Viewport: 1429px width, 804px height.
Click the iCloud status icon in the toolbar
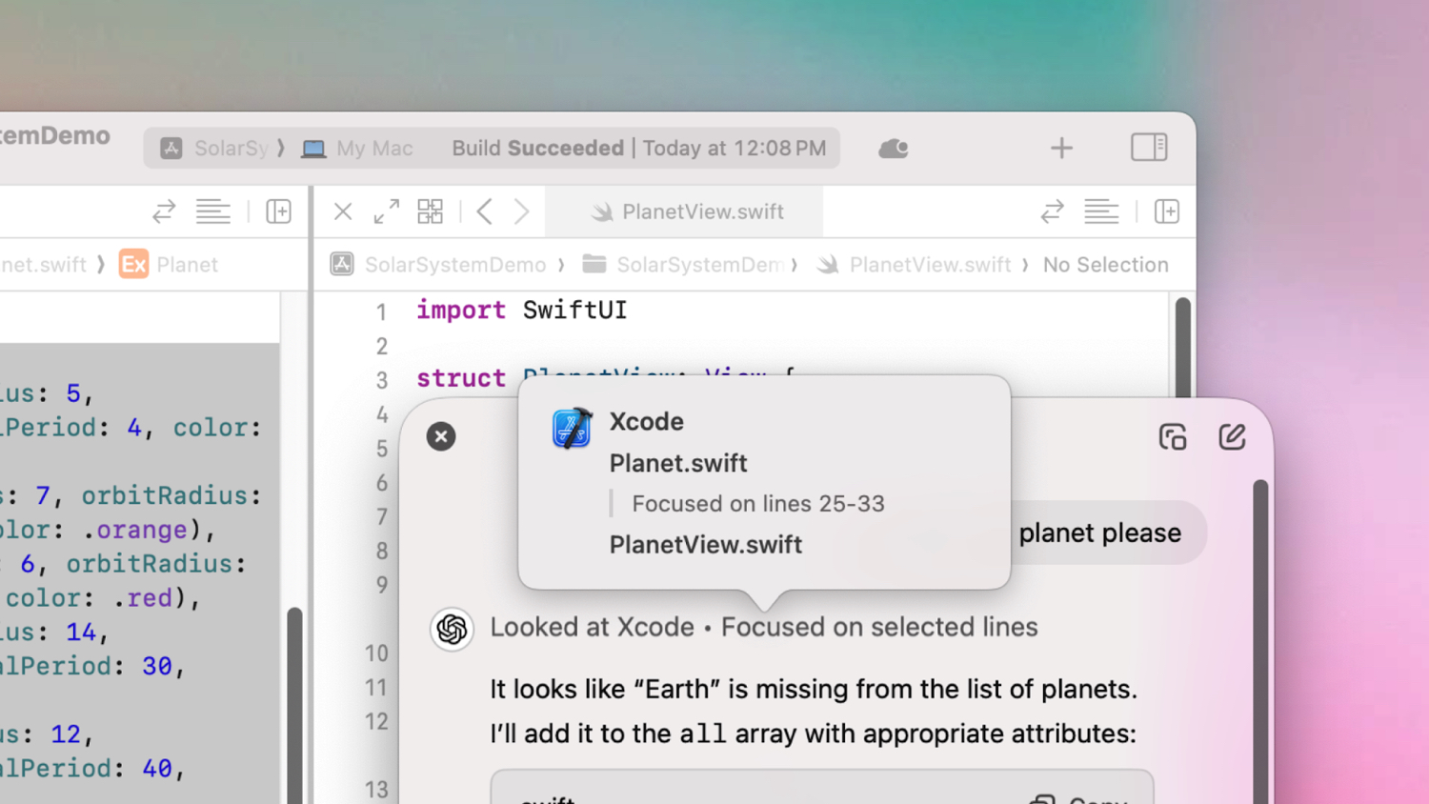pyautogui.click(x=893, y=148)
